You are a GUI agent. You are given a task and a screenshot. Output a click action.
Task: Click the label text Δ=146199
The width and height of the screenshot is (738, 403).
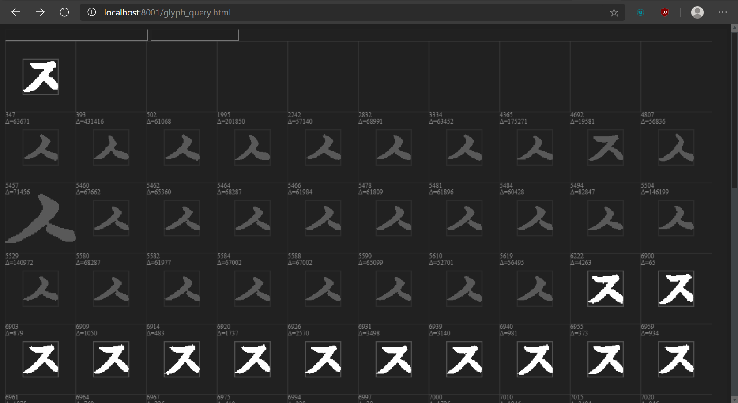tap(655, 192)
